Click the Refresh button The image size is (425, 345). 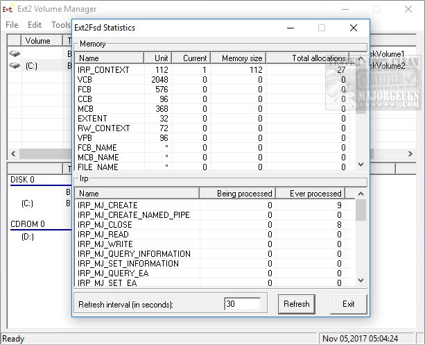point(297,304)
